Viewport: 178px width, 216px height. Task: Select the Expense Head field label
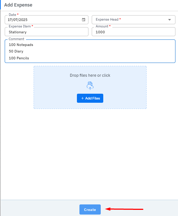coord(108,20)
